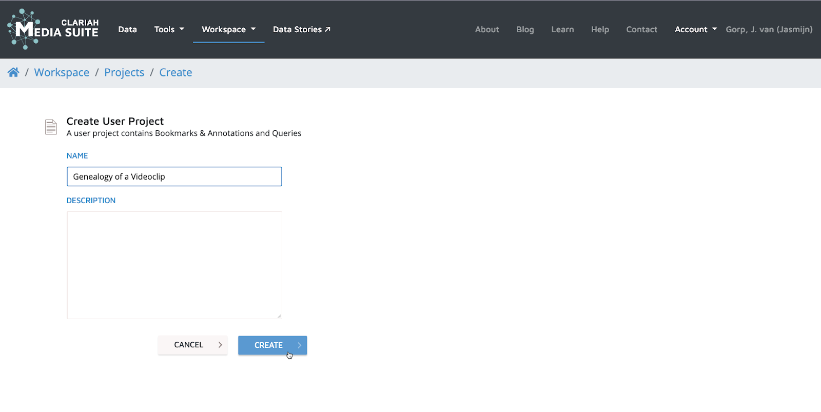
Task: Click the document icon beside Create User Project
Action: (51, 127)
